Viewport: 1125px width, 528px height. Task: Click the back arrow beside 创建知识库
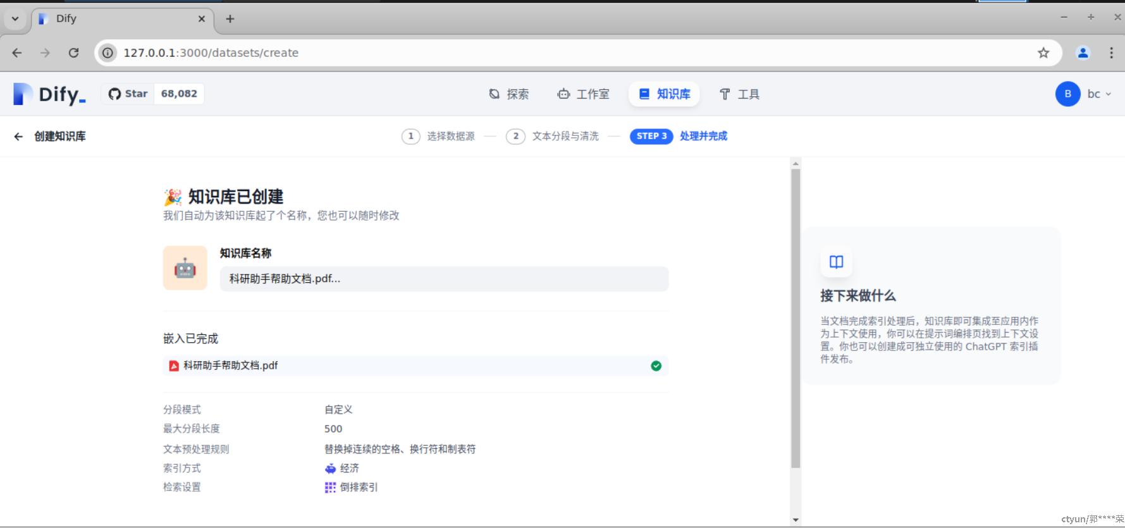pyautogui.click(x=18, y=137)
